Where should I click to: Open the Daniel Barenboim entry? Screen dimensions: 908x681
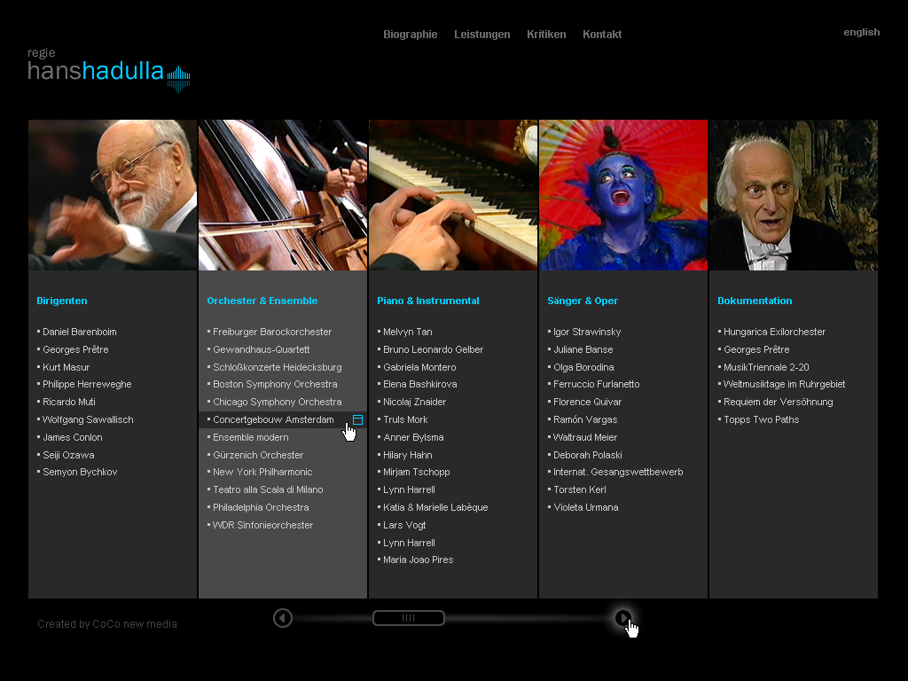[x=79, y=332]
